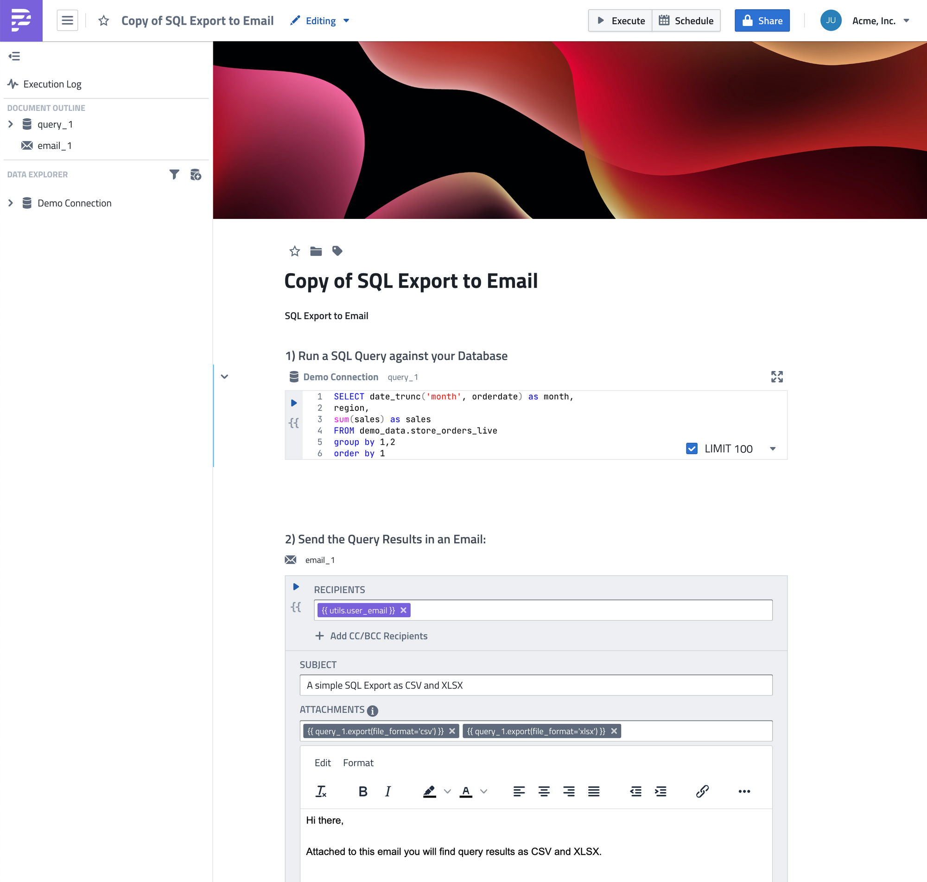
Task: Click the insert link icon in editor
Action: [x=702, y=791]
